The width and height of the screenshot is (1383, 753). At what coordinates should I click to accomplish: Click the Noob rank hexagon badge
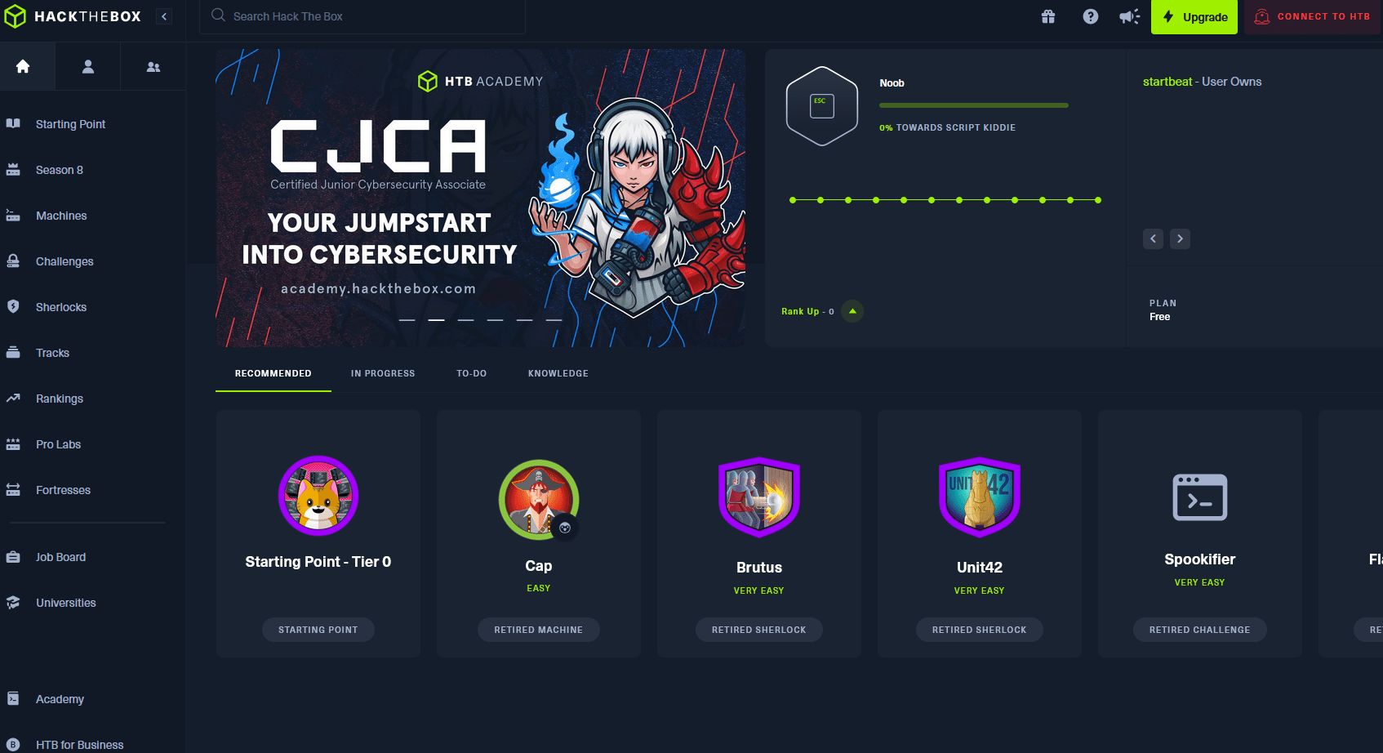[822, 106]
